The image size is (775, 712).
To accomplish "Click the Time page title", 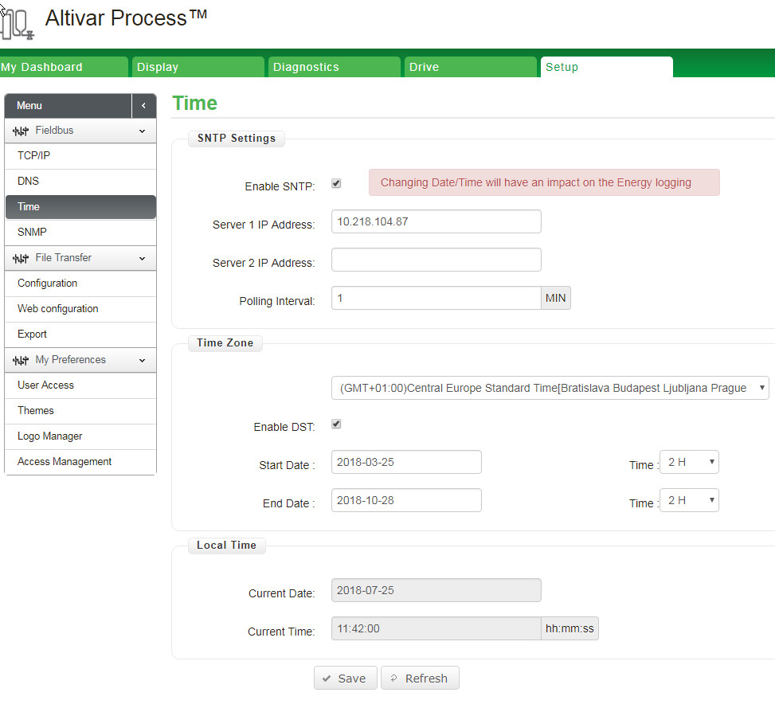I will [194, 104].
